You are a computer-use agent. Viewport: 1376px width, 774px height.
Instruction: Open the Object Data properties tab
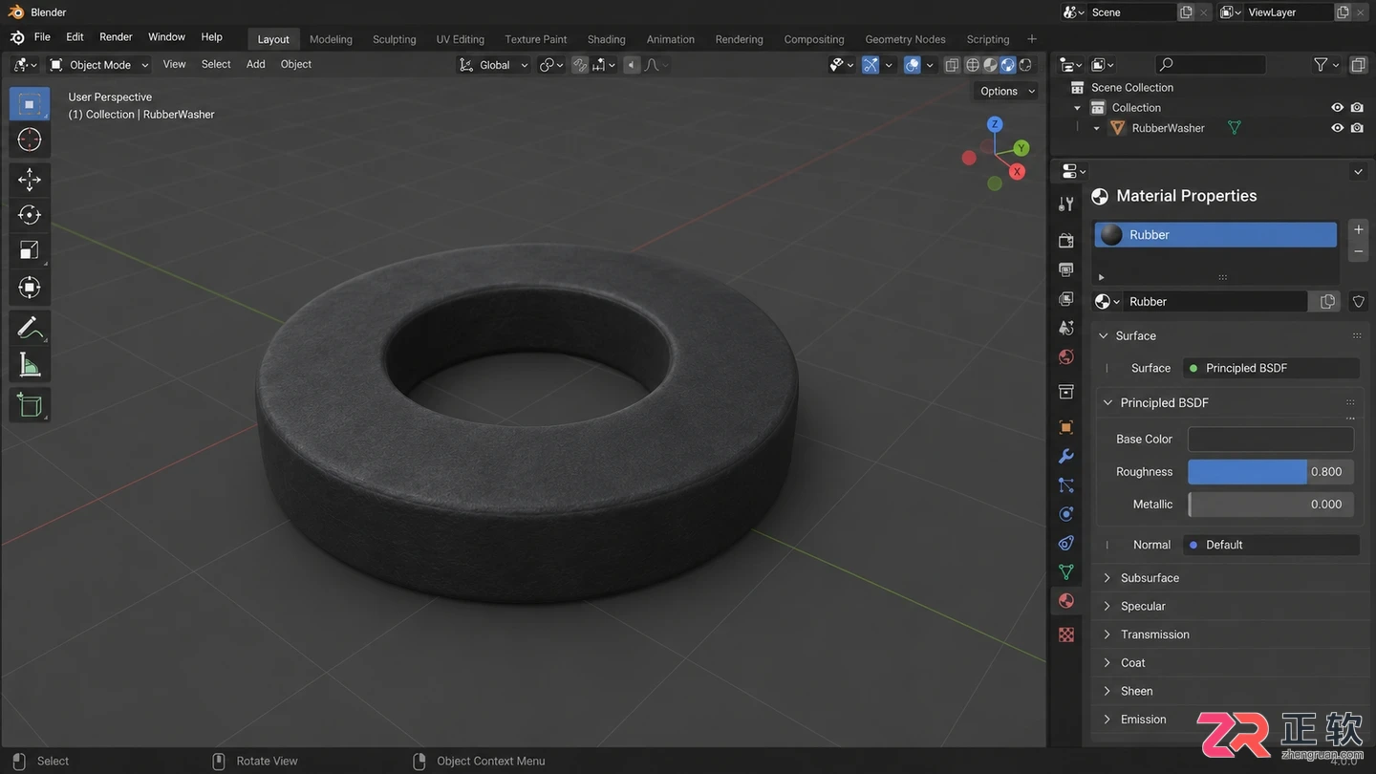(x=1066, y=572)
